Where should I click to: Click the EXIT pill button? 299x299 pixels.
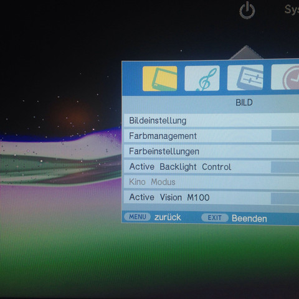click(x=215, y=217)
